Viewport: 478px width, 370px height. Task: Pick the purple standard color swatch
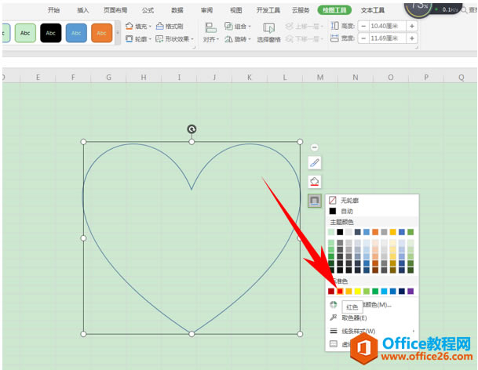pyautogui.click(x=410, y=291)
